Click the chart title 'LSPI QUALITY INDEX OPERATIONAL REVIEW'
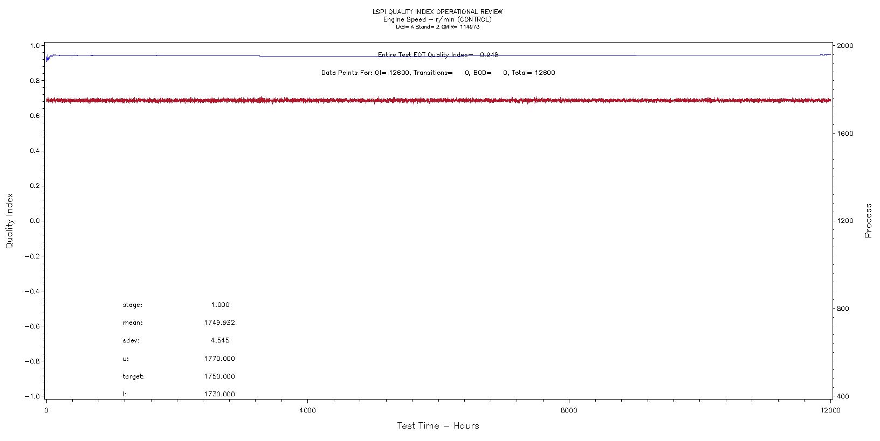Viewport: 880px width, 441px height. [x=437, y=12]
